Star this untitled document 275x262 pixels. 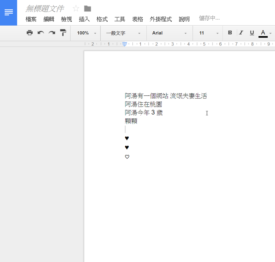tap(76, 9)
